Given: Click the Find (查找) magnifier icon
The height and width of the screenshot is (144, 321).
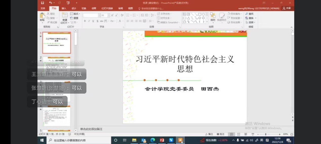Looking at the screenshot, I should (247, 14).
